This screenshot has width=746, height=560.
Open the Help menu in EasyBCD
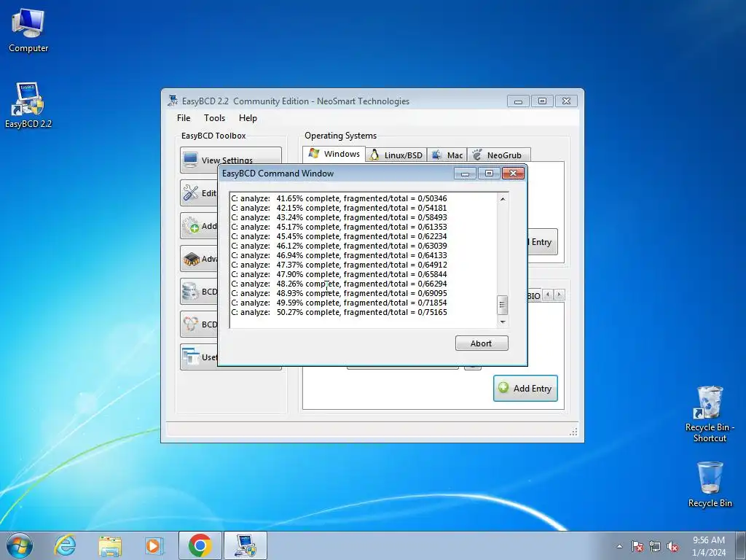tap(248, 118)
